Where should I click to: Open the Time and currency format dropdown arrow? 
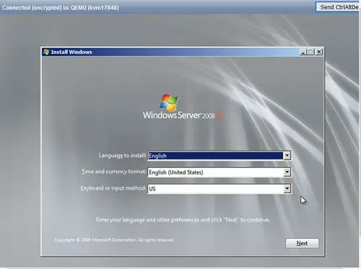(287, 172)
